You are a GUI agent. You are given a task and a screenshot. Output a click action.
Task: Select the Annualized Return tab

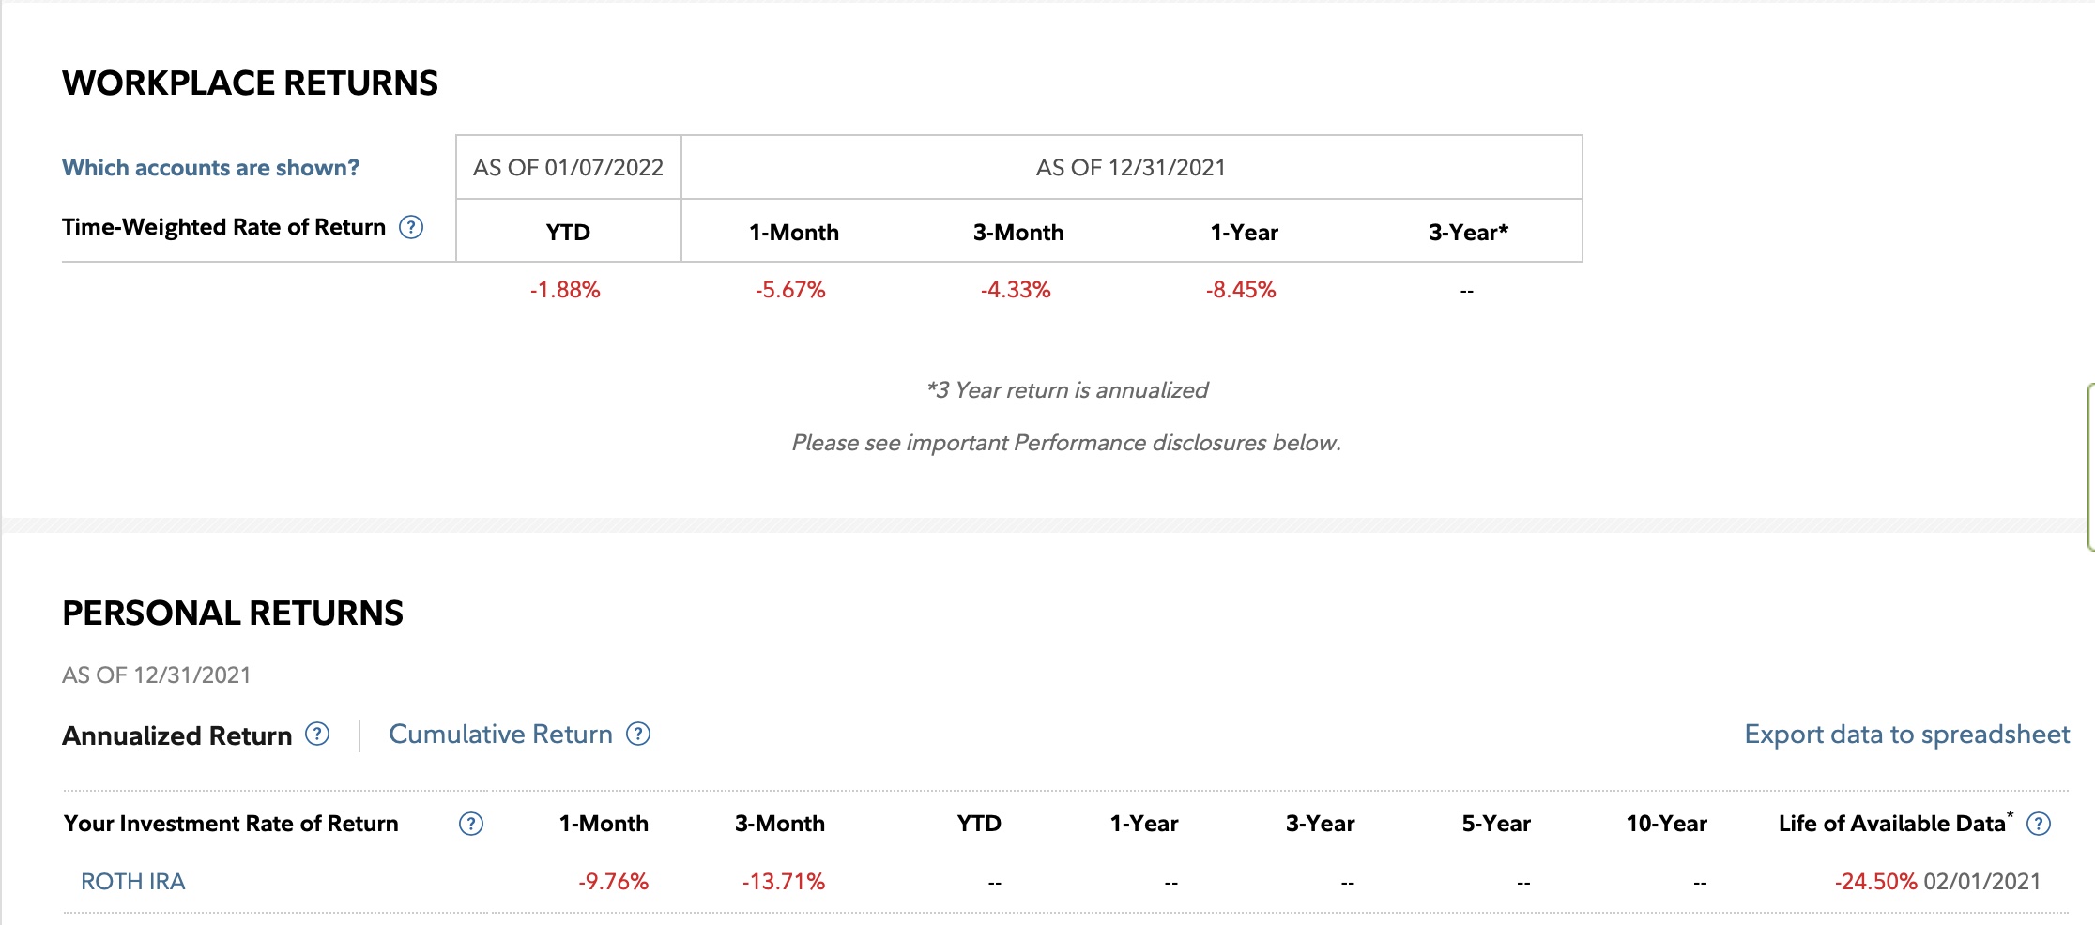177,736
